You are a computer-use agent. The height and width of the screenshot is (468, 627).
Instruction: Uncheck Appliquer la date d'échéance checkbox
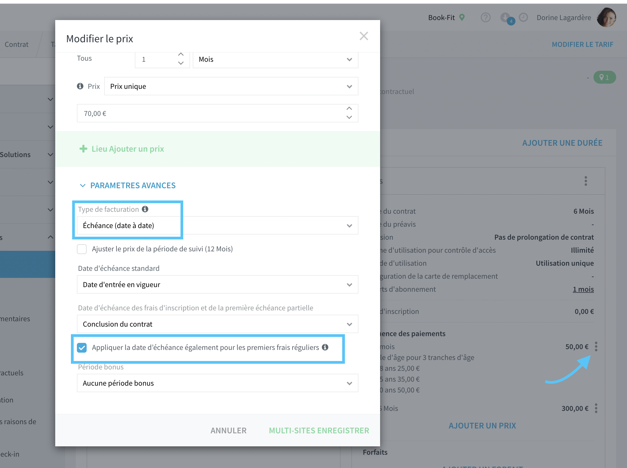click(x=82, y=347)
